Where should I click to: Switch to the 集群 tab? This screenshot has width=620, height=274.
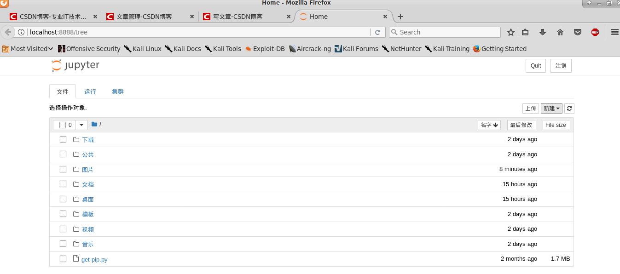coord(117,91)
